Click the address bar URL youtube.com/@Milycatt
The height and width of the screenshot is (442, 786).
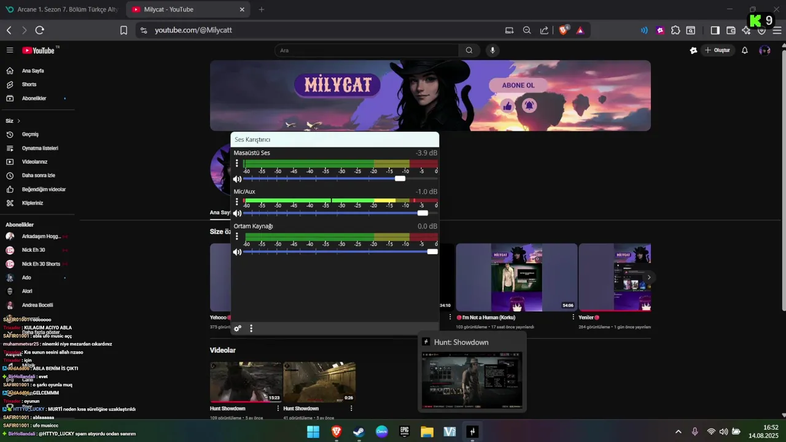pyautogui.click(x=193, y=30)
